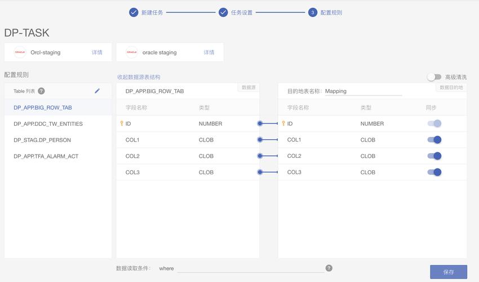Click the destination NUMBER type cell
The height and width of the screenshot is (282, 479).
[372, 124]
